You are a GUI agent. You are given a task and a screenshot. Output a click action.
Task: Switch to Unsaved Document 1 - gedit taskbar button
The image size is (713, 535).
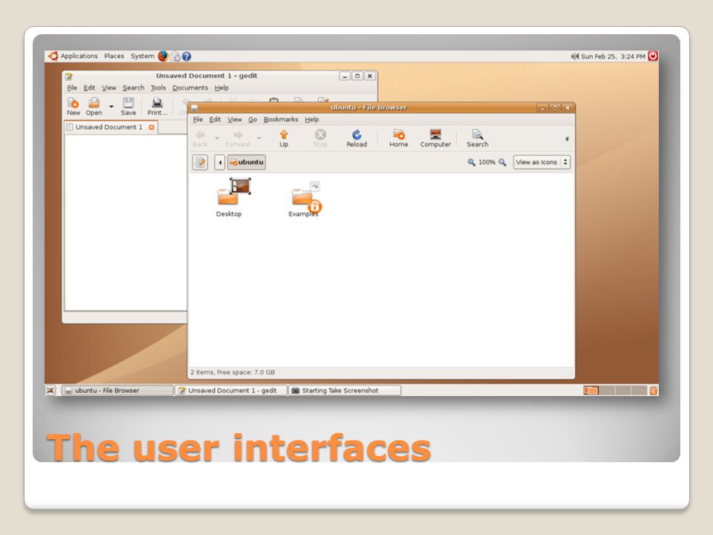pos(232,390)
